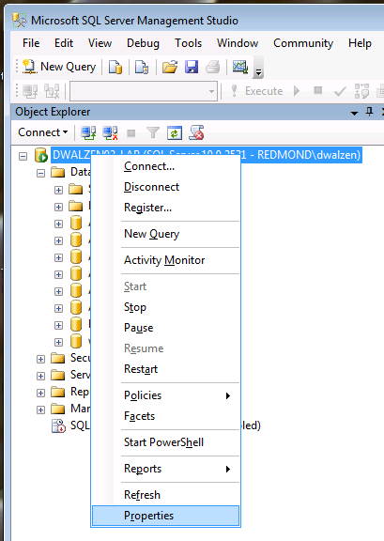The image size is (384, 541).
Task: Open the Window menu
Action: pyautogui.click(x=238, y=43)
